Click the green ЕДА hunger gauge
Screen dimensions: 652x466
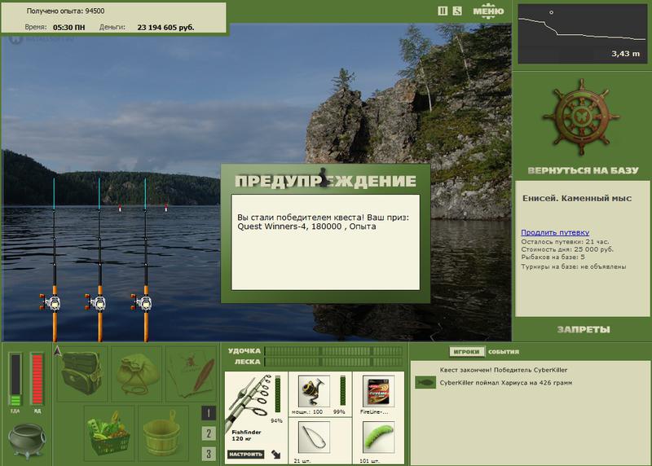(15, 379)
